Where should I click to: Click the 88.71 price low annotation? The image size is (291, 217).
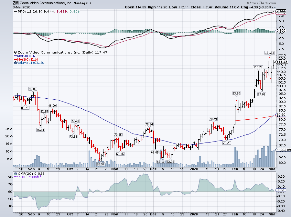[x=25, y=108]
